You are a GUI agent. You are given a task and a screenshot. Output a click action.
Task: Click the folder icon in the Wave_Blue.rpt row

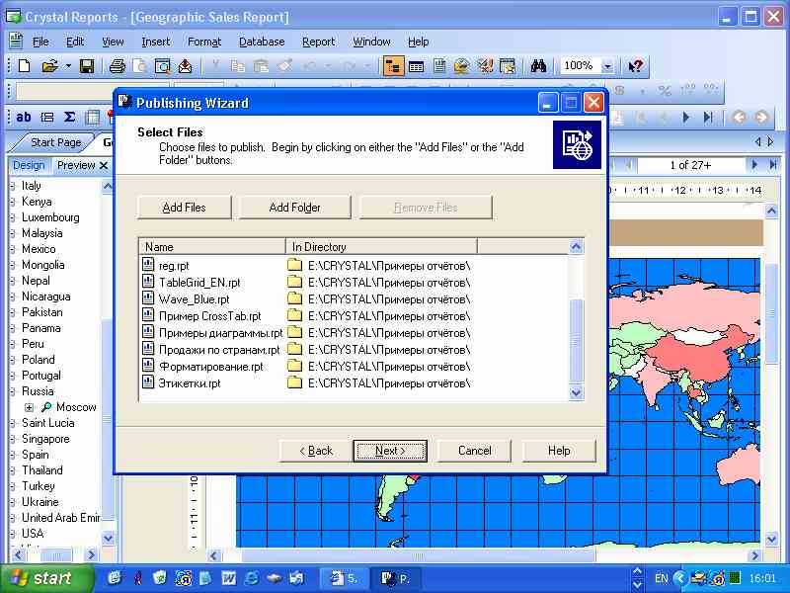(294, 299)
